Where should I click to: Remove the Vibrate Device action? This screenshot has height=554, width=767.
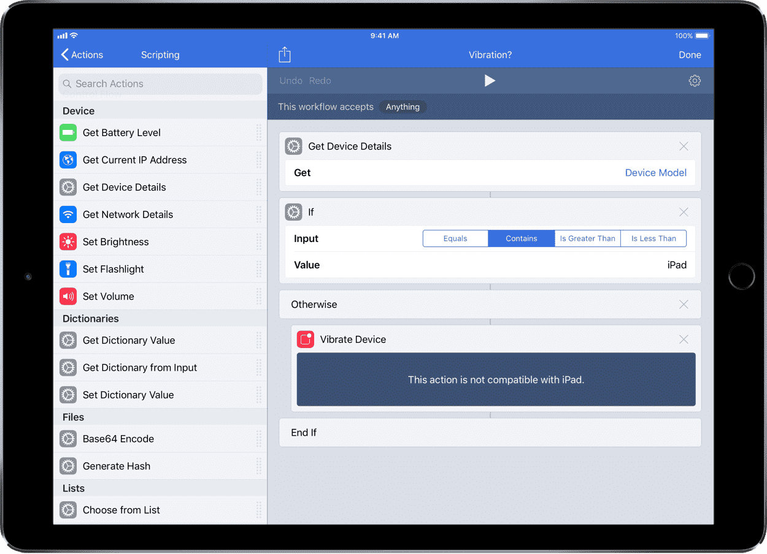coord(684,340)
